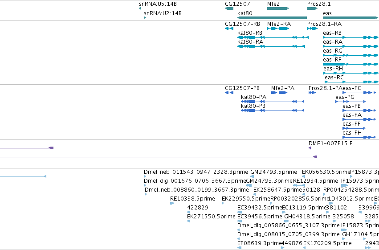The width and height of the screenshot is (379, 250).
Task: Select the eas-RH transcript label
Action: point(333,69)
